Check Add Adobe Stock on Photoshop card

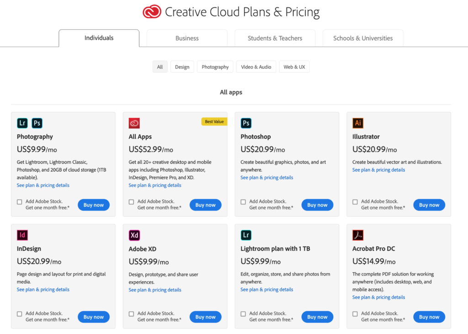[243, 202]
